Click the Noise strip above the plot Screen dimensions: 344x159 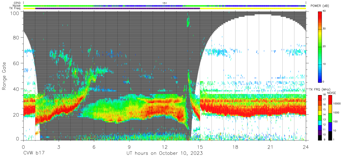pos(165,6)
